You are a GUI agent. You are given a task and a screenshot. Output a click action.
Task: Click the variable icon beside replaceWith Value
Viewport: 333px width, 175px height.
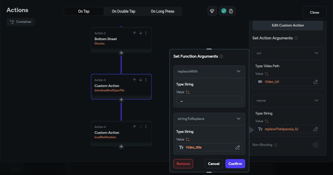click(188, 92)
